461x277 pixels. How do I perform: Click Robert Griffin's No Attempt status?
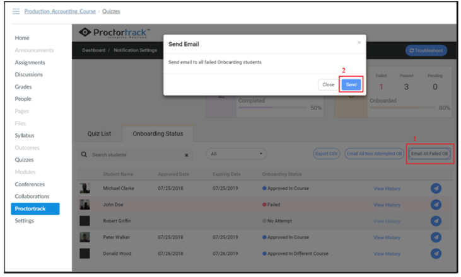[x=277, y=221]
